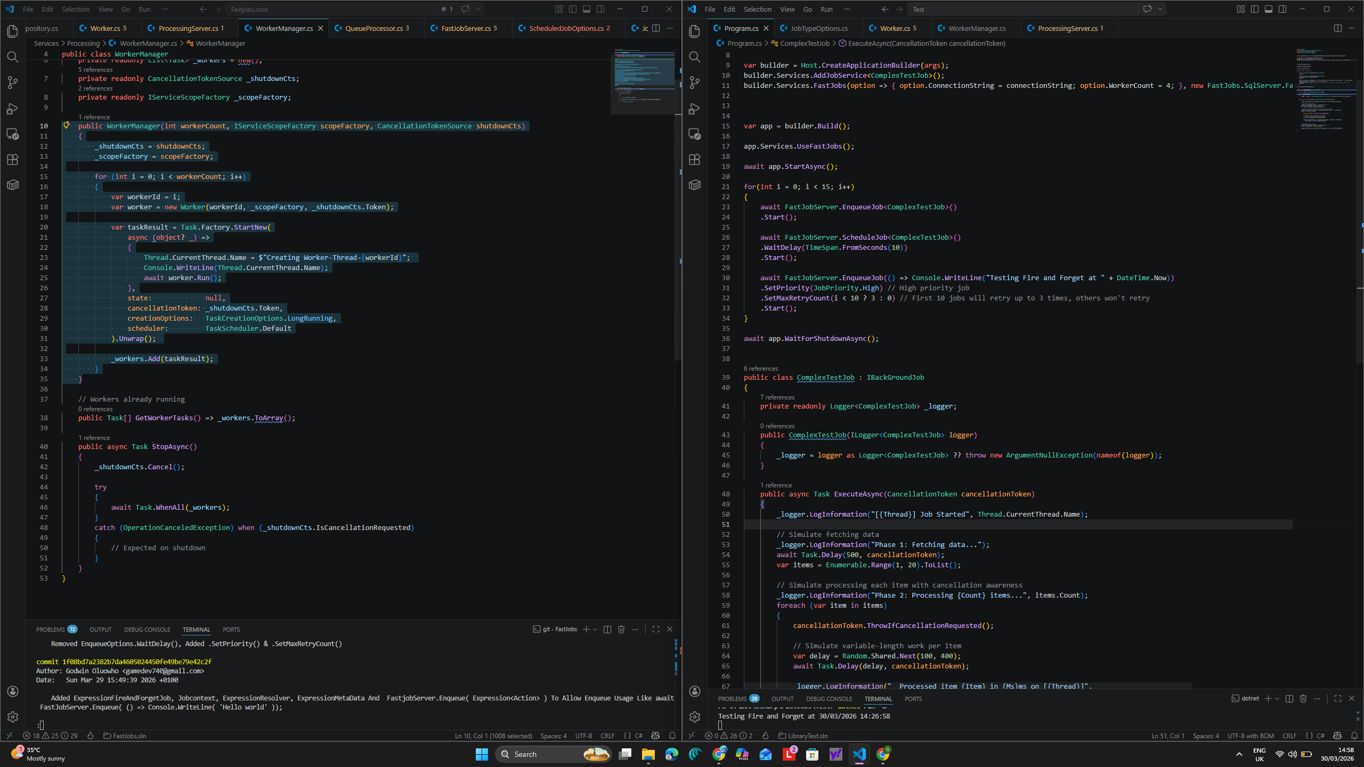
Task: Open Manage gear in left window
Action: point(13,717)
